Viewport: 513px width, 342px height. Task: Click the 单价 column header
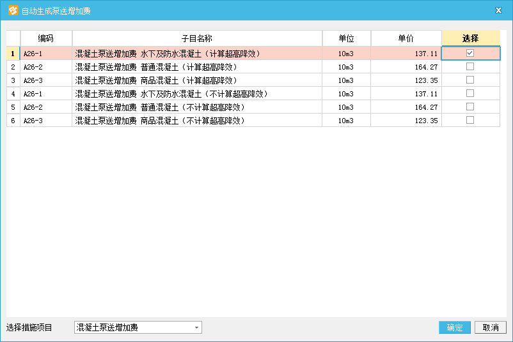pos(406,38)
